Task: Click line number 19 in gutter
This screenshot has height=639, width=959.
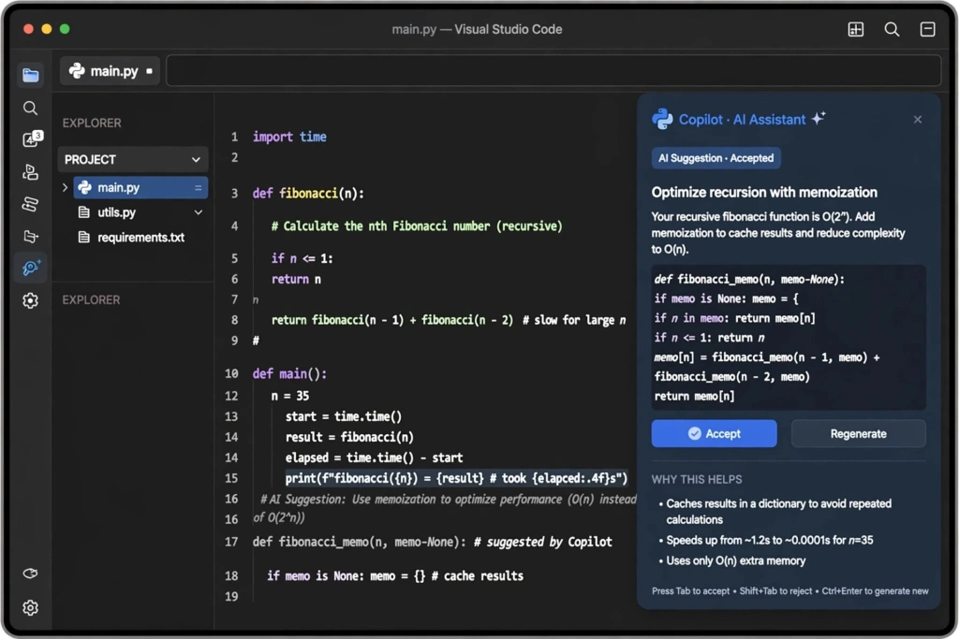Action: [231, 597]
